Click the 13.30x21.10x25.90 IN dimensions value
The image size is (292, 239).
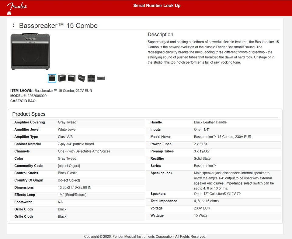pos(75,188)
